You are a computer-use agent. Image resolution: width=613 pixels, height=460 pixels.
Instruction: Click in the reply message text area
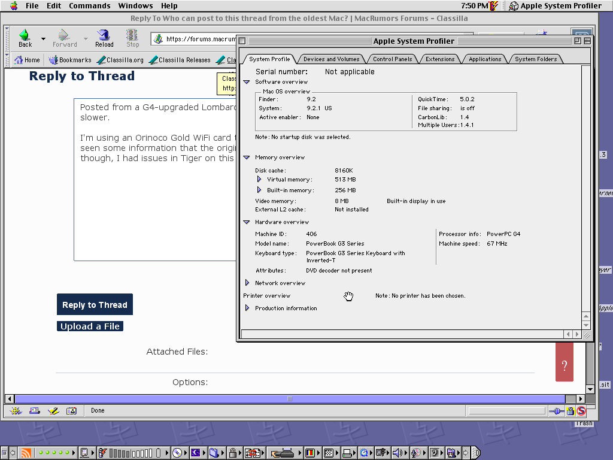155,180
